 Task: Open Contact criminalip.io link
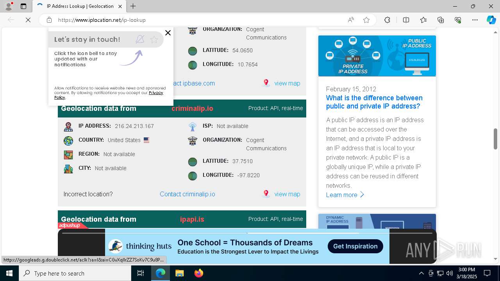(187, 194)
